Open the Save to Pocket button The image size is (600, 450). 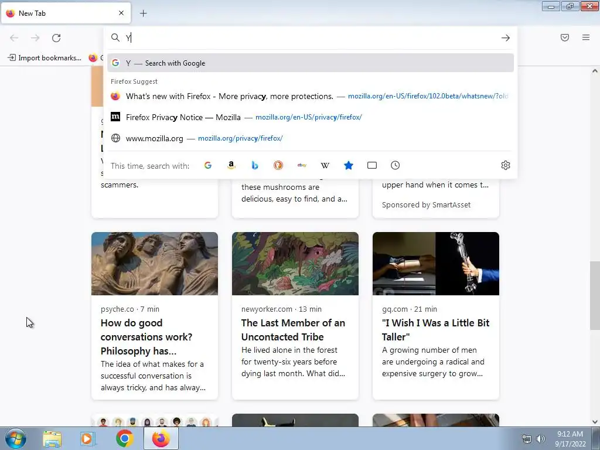[565, 37]
